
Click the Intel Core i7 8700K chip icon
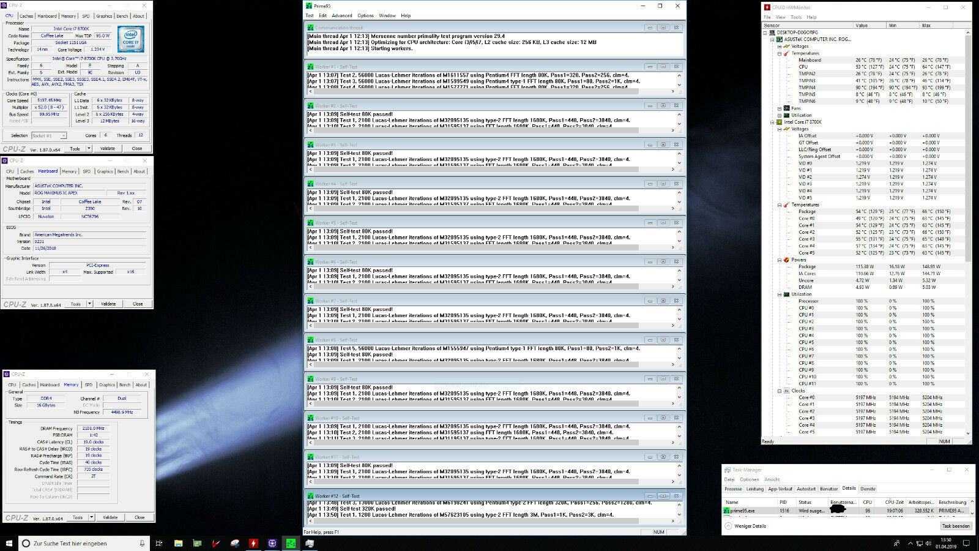(x=780, y=122)
